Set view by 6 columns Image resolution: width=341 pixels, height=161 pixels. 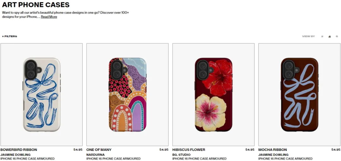pyautogui.click(x=337, y=36)
